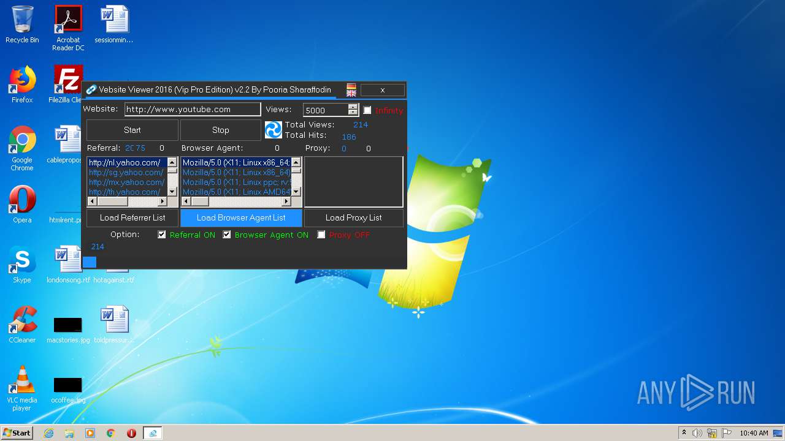Select referrer http://mx.yahoo.com/

point(127,182)
